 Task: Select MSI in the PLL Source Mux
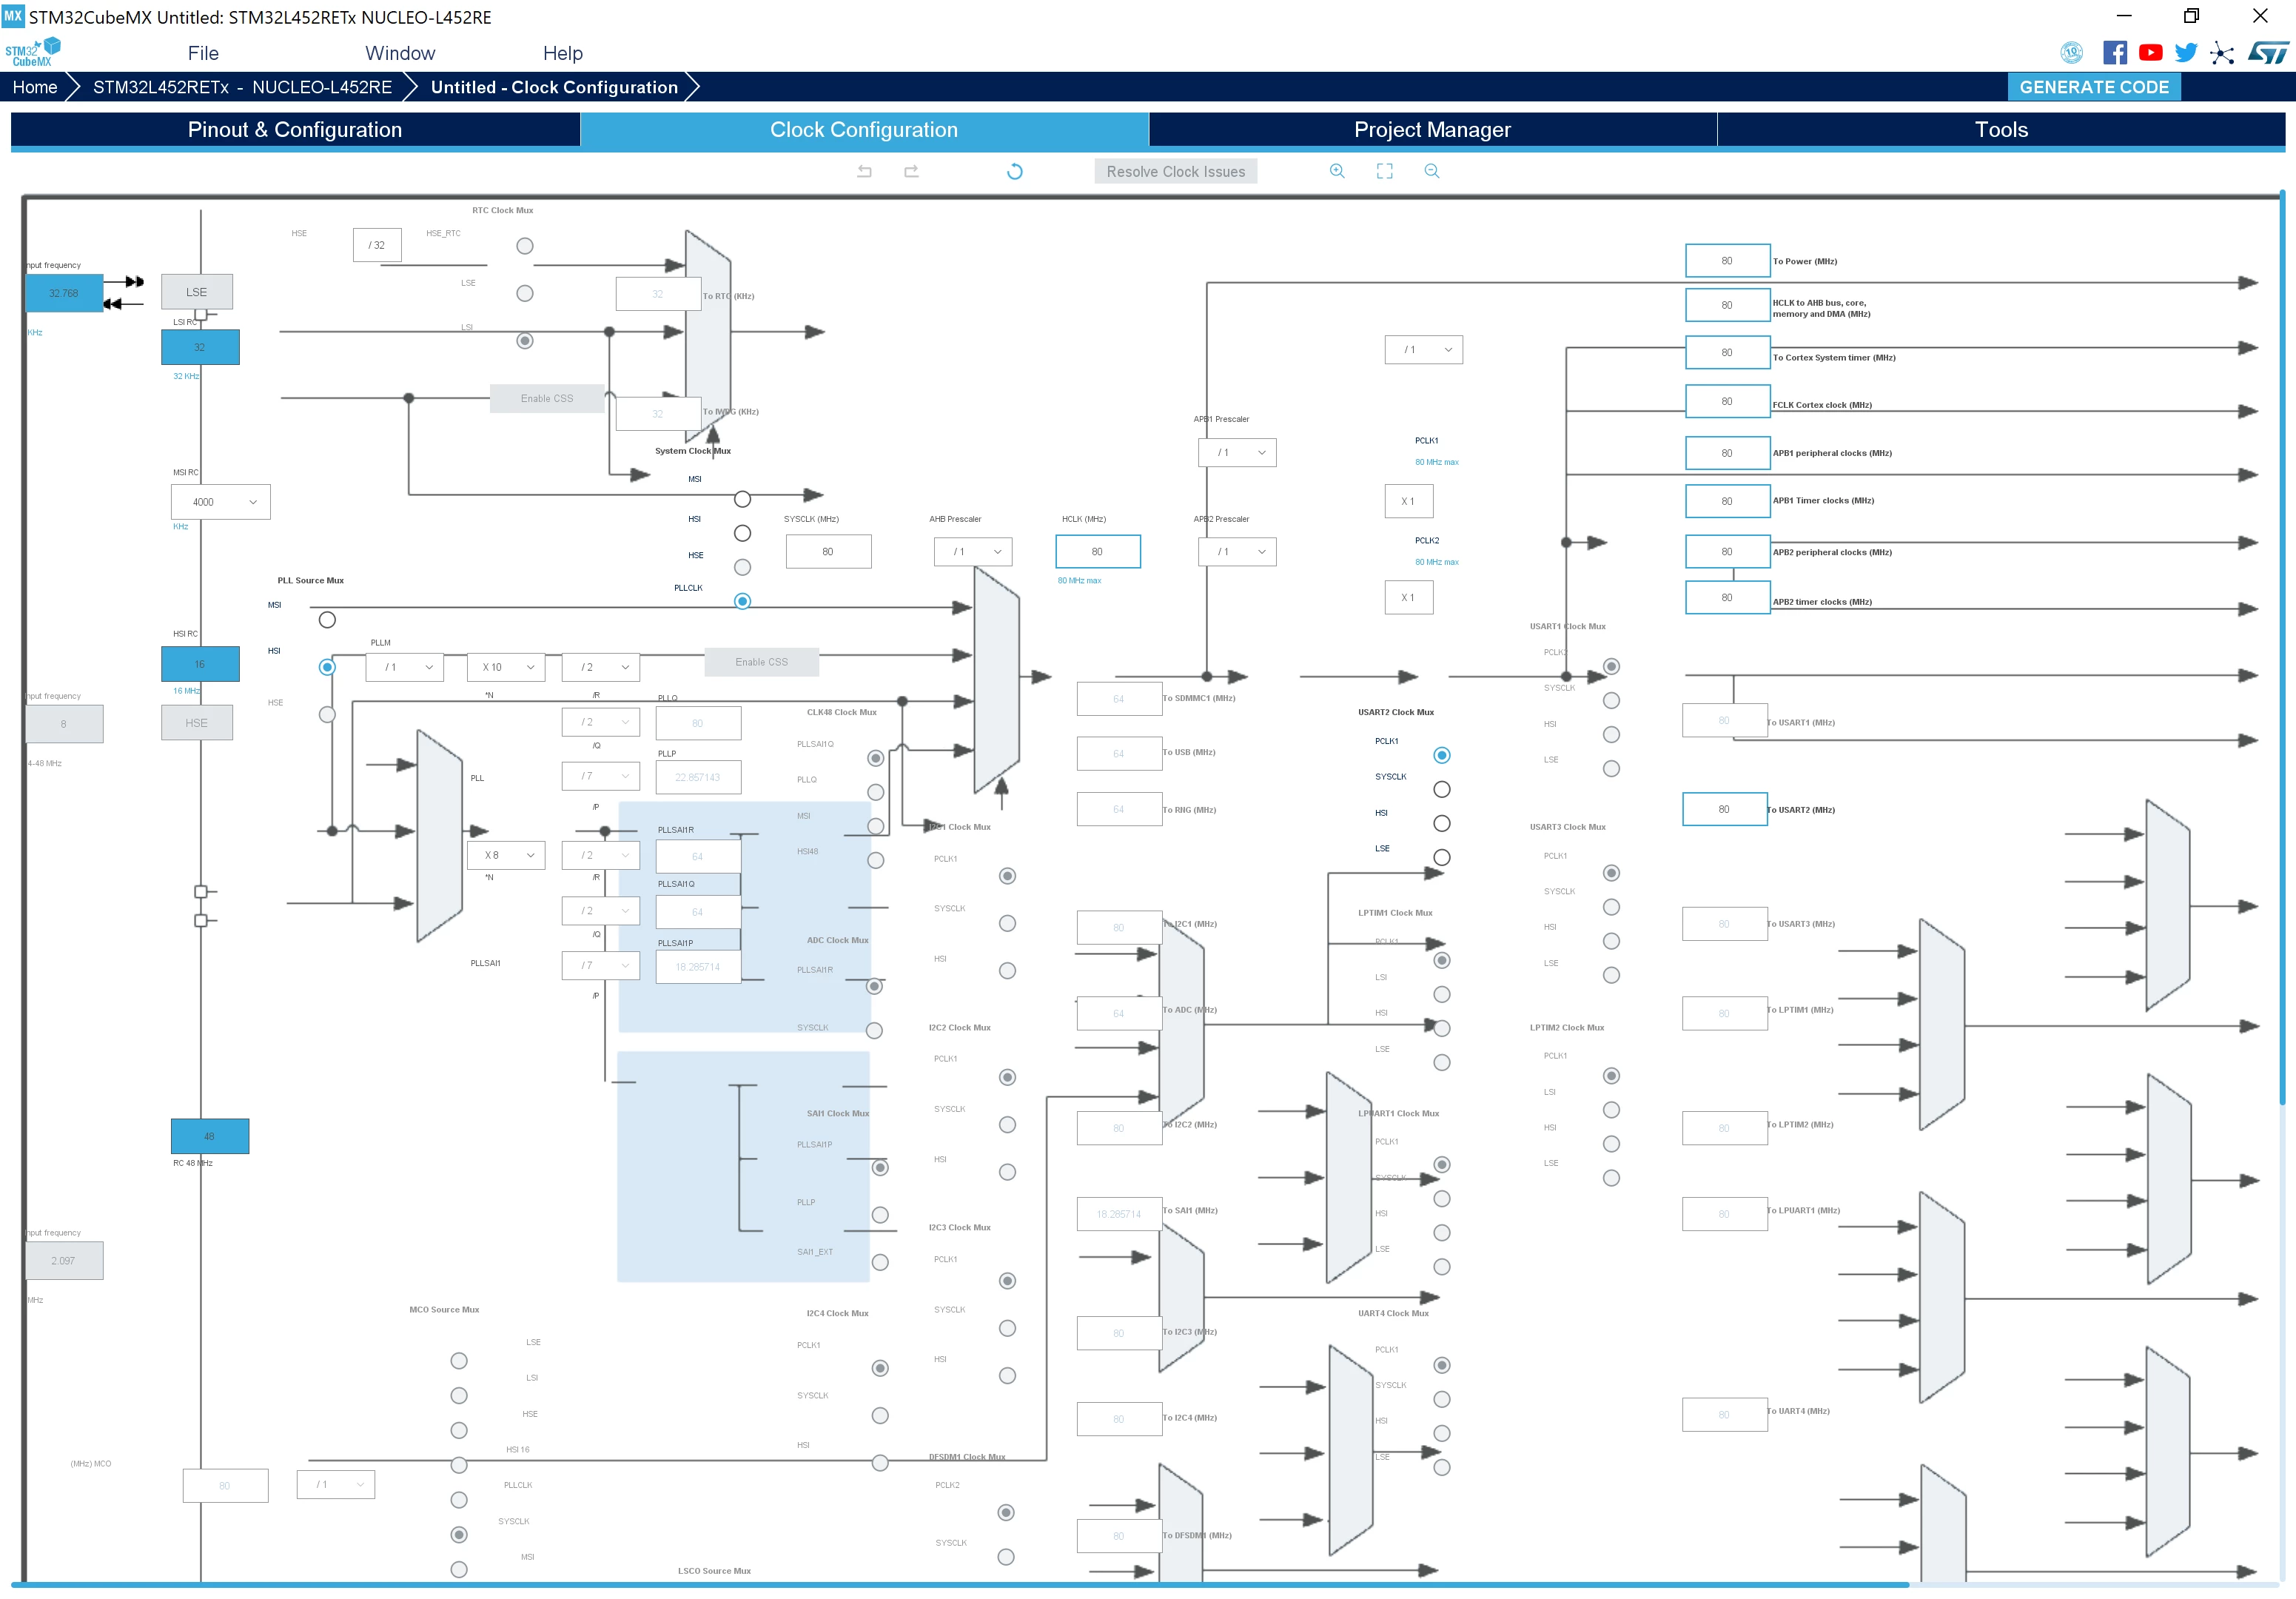click(327, 620)
